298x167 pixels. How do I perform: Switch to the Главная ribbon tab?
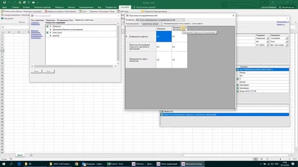pos(15,7)
